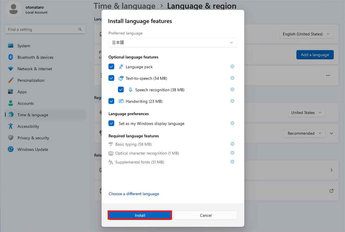Open the related settings row chevron
345x232 pixels.
pyautogui.click(x=331, y=170)
